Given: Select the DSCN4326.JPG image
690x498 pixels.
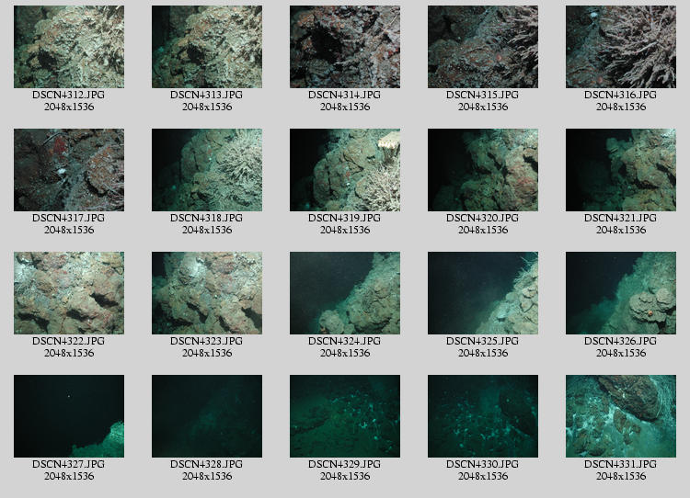Looking at the screenshot, I should click(x=621, y=293).
